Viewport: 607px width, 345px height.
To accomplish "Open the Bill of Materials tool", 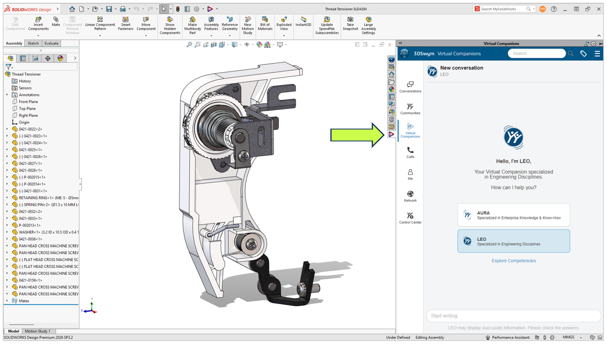I will point(265,24).
